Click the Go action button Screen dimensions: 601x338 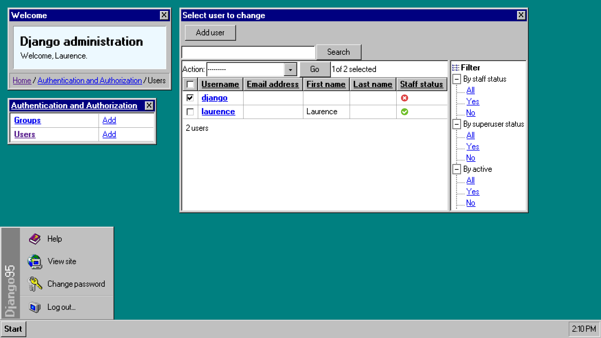(315, 69)
